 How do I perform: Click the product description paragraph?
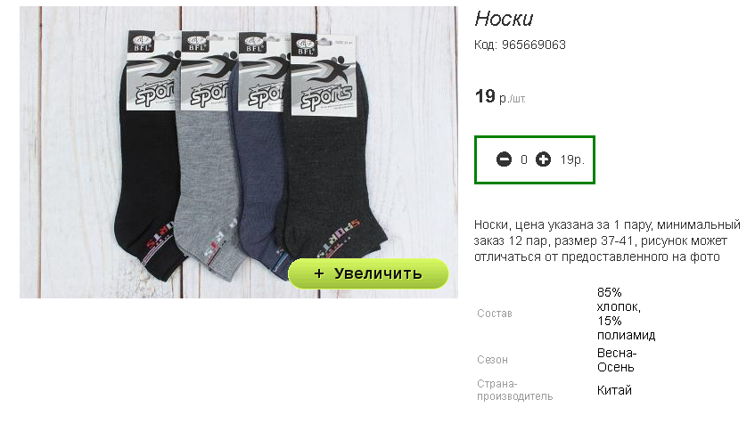tap(607, 241)
